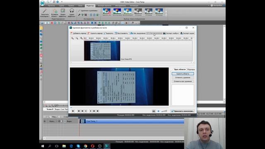Image resolution: width=265 pixels, height=149 pixels.
Task: Click the preview seek bar under video
Action: pyautogui.click(x=119, y=108)
